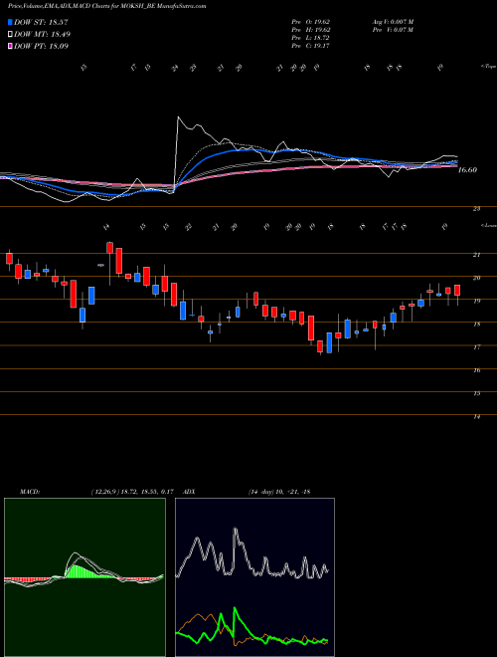Click the 23 price axis label
The height and width of the screenshot is (657, 497).
pyautogui.click(x=476, y=208)
